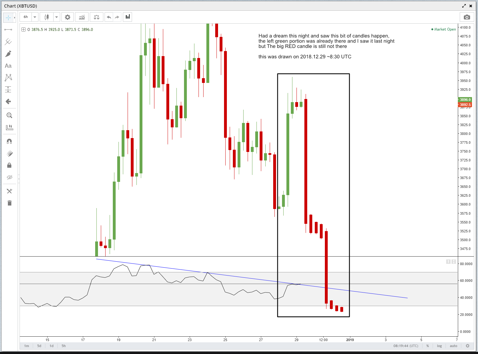Select the brush drawing tool
478x354 pixels.
pos(8,54)
